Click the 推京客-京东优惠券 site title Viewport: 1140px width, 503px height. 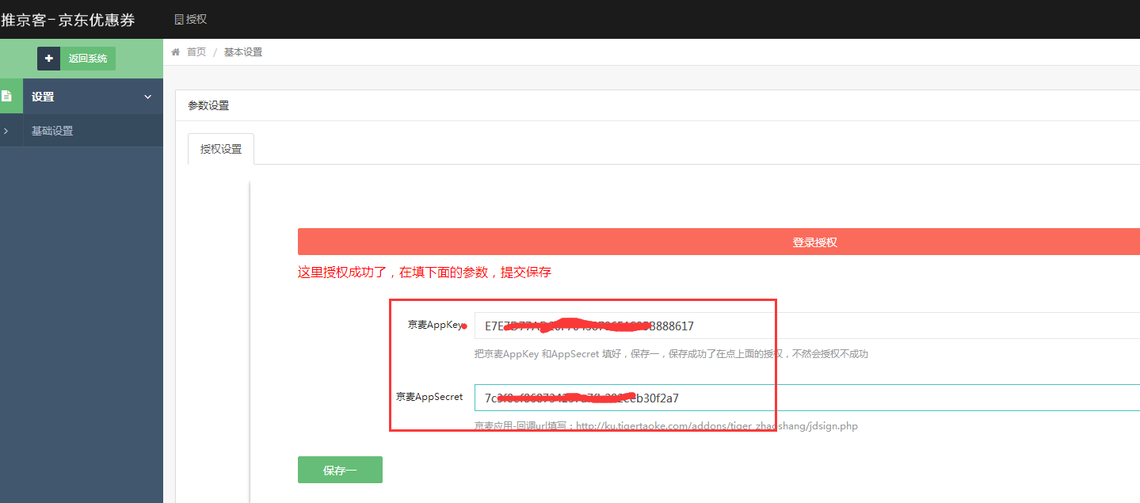point(68,20)
